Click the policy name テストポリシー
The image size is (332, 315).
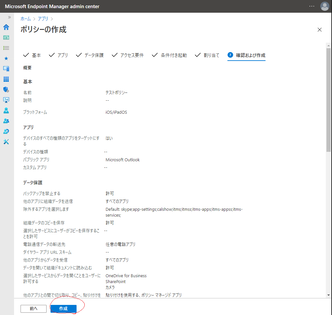(116, 93)
